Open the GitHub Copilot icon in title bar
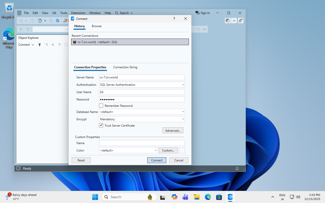The width and height of the screenshot is (325, 203). (x=228, y=21)
